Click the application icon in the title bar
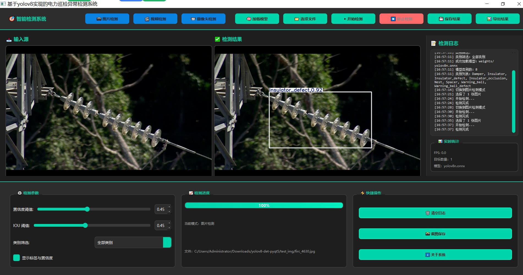The height and width of the screenshot is (275, 523). (x=3, y=4)
